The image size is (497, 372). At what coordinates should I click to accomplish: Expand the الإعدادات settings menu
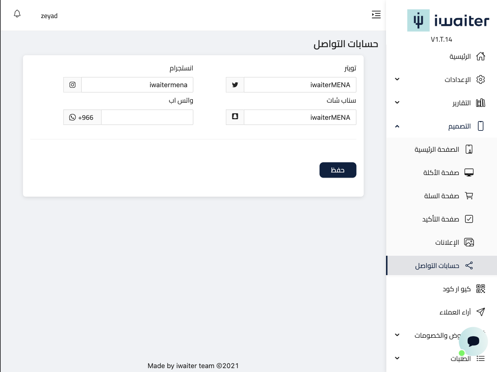(458, 79)
